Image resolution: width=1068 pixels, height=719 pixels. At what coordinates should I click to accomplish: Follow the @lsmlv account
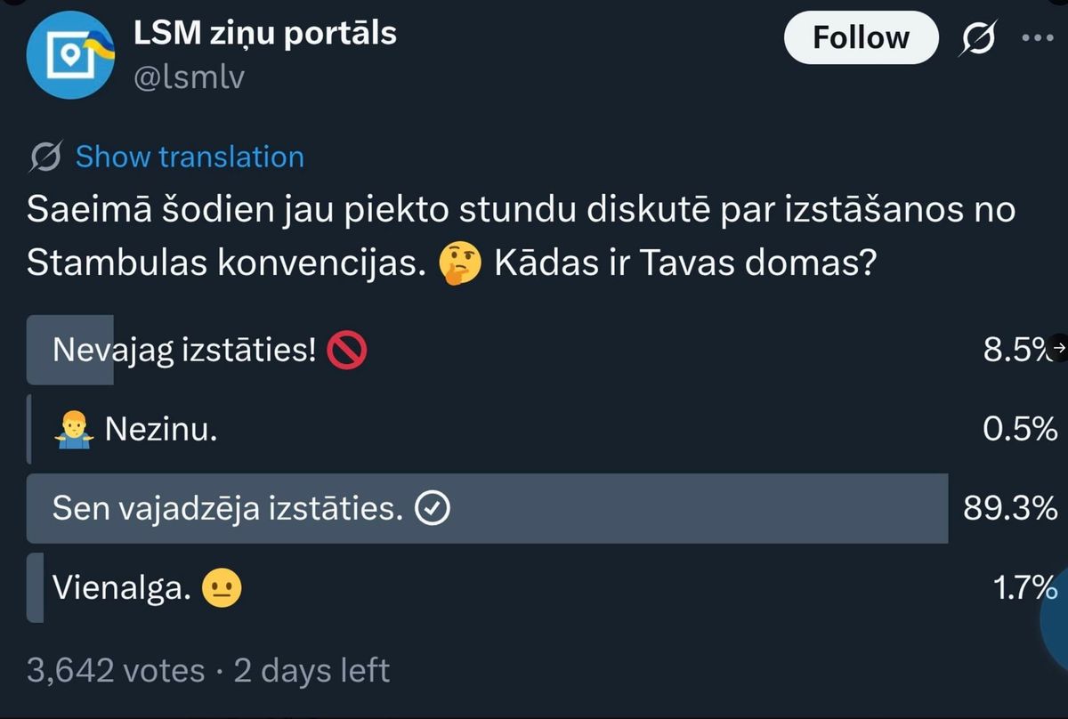pyautogui.click(x=860, y=37)
